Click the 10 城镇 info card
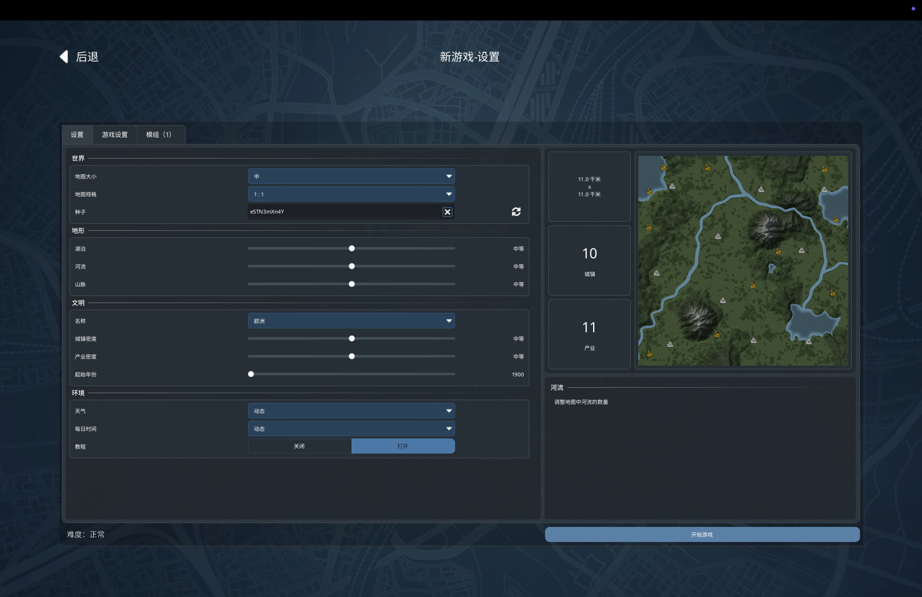This screenshot has width=922, height=597. (589, 260)
